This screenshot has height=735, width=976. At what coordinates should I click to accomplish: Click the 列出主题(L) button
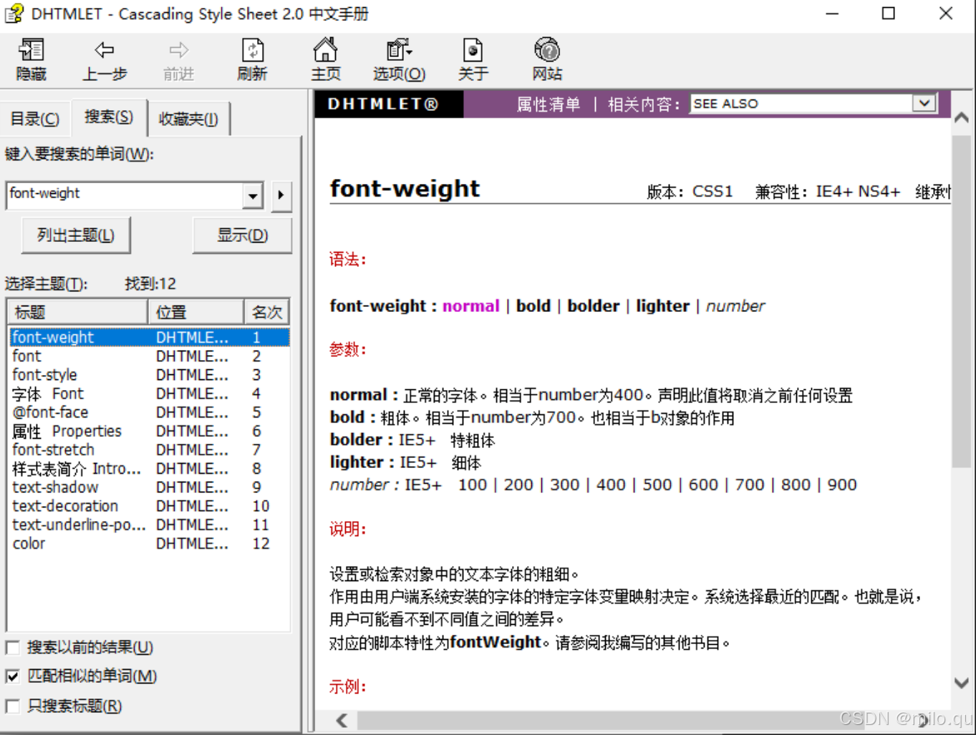[x=76, y=235]
